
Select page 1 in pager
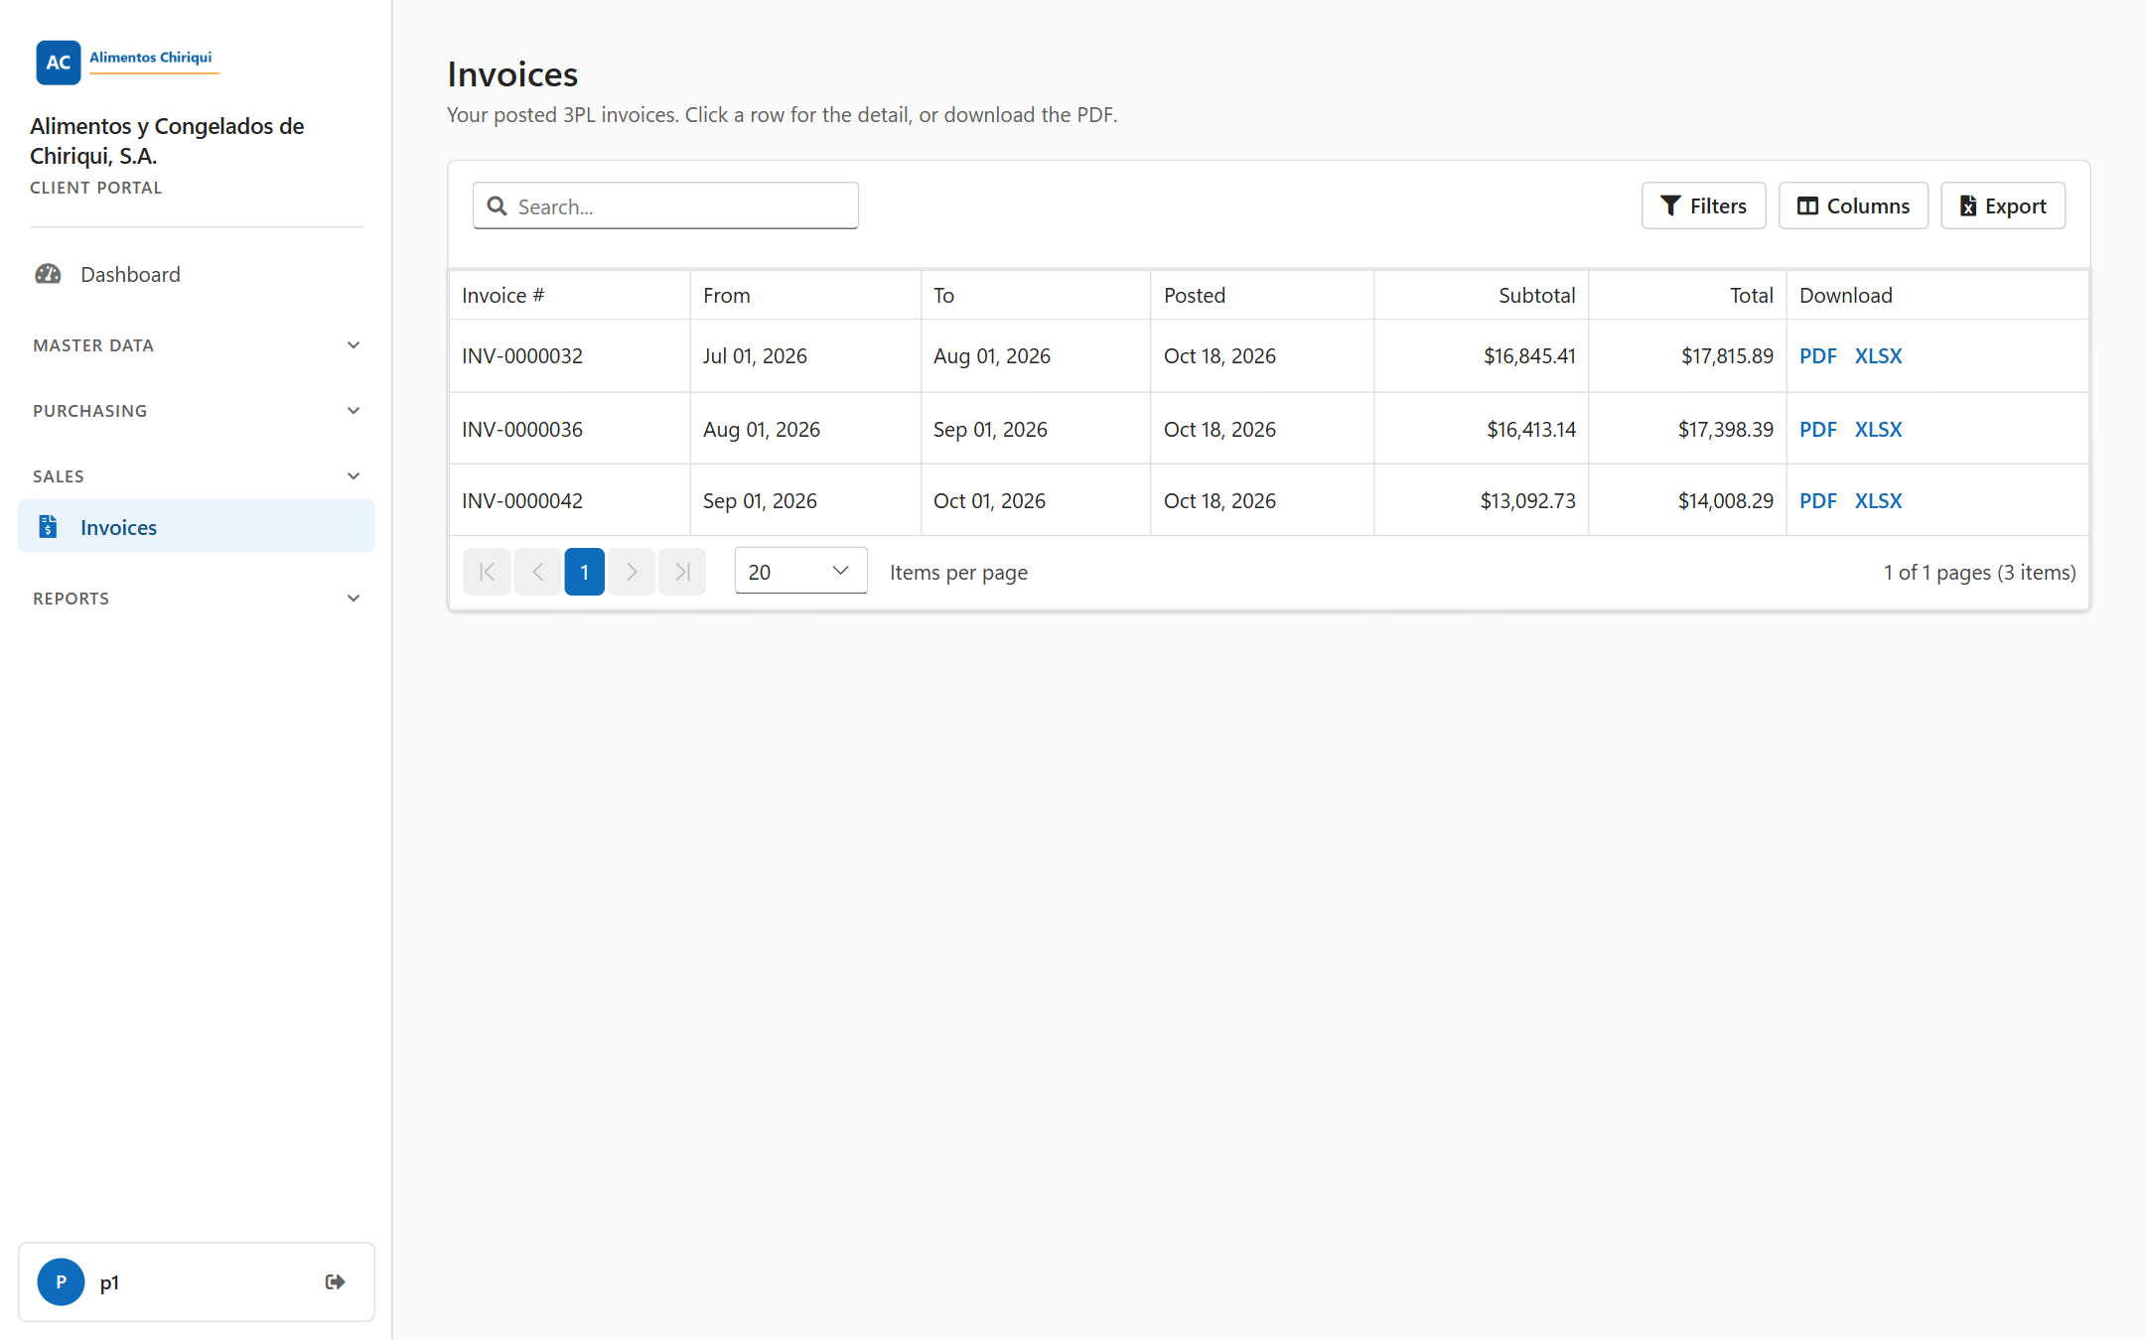point(585,572)
